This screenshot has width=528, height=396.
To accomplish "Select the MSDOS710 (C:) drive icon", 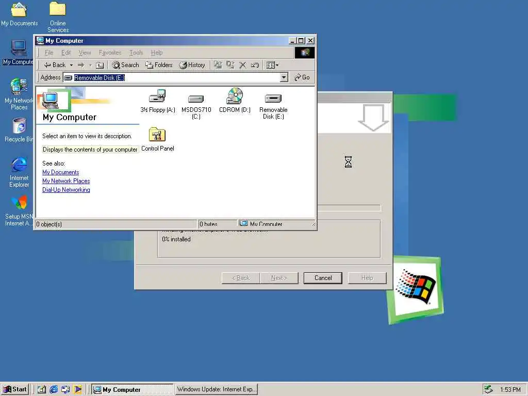I will pyautogui.click(x=196, y=106).
